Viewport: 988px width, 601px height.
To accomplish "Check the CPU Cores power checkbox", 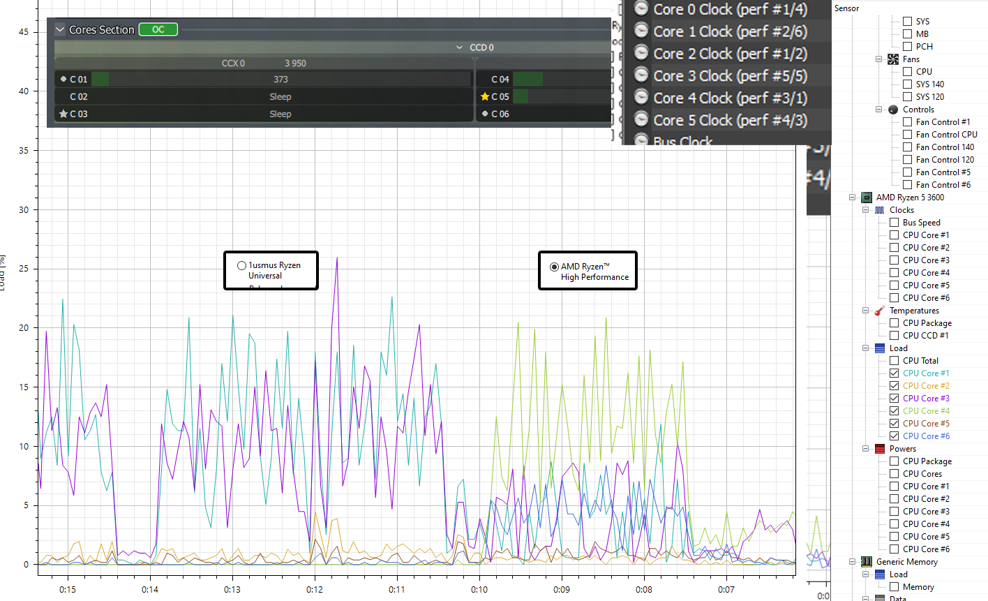I will [895, 474].
